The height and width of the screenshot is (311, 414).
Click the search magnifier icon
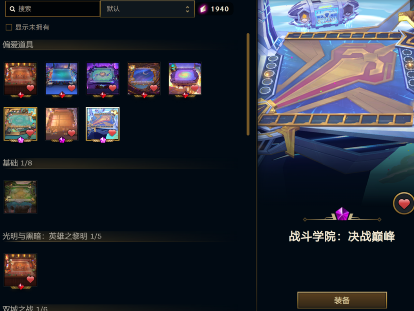(x=12, y=9)
